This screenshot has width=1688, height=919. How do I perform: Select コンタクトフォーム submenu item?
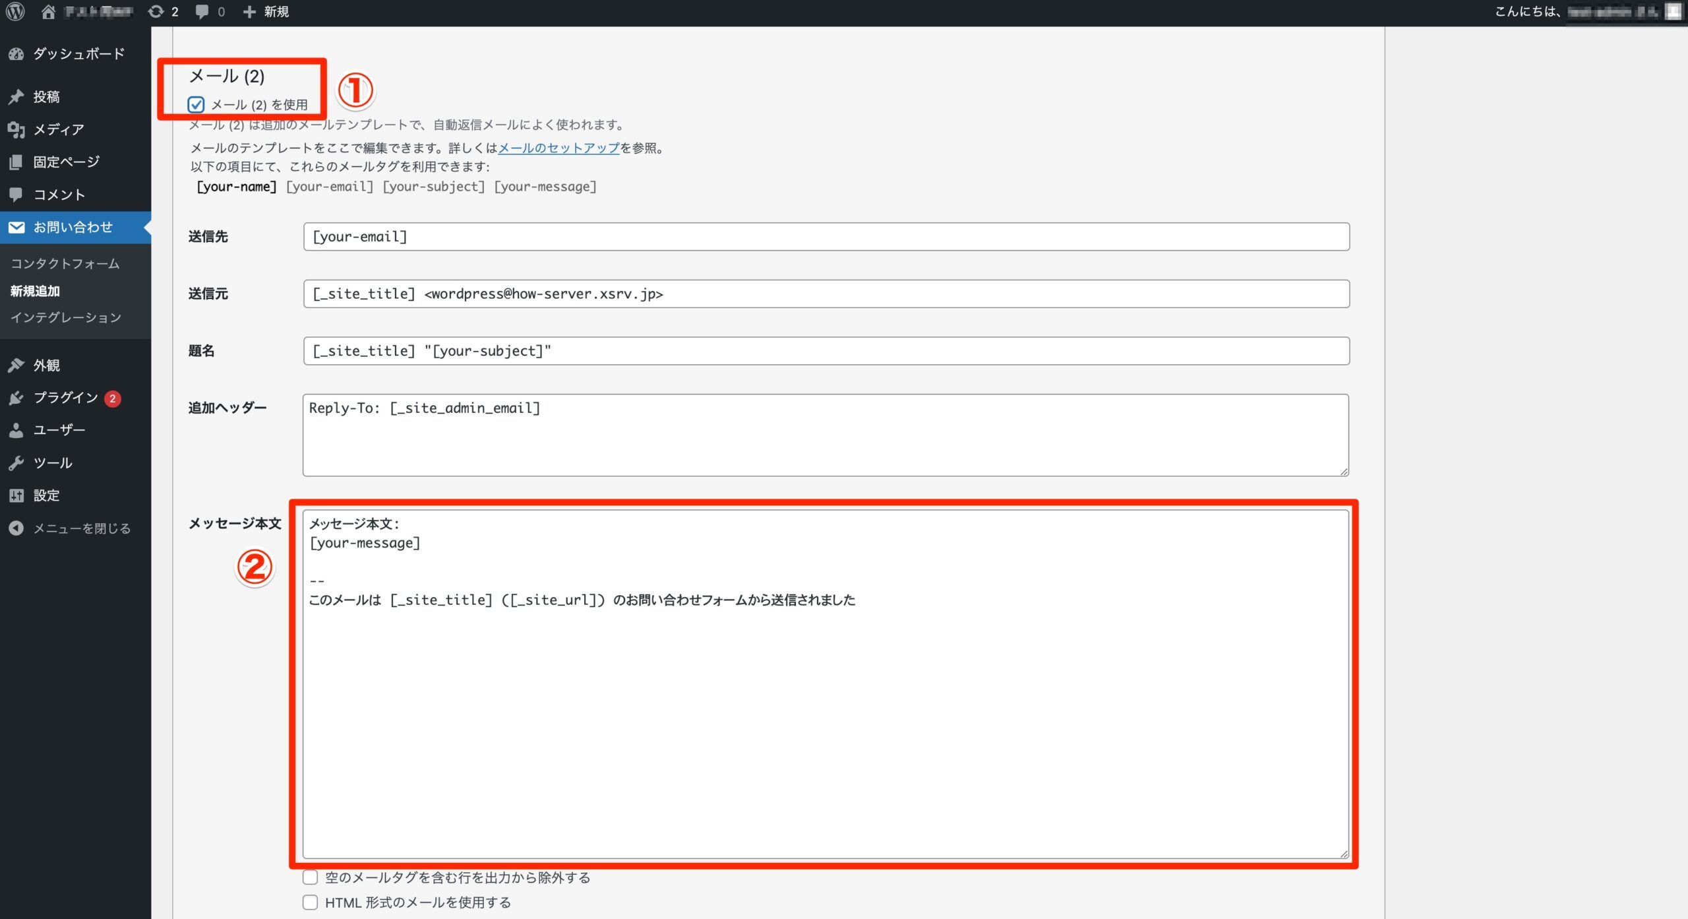click(x=65, y=263)
